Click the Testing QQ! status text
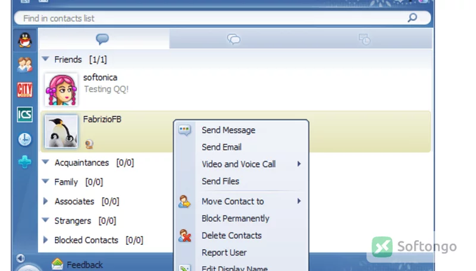This screenshot has height=271, width=476. [107, 89]
